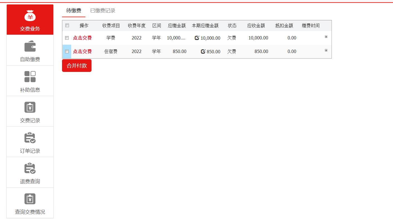393x219 pixels.
Task: Click the 住宿费 cell
Action: tap(111, 51)
